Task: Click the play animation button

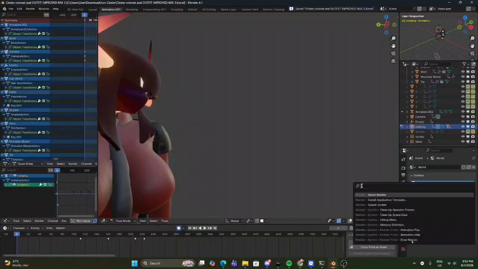Action: pyautogui.click(x=205, y=228)
